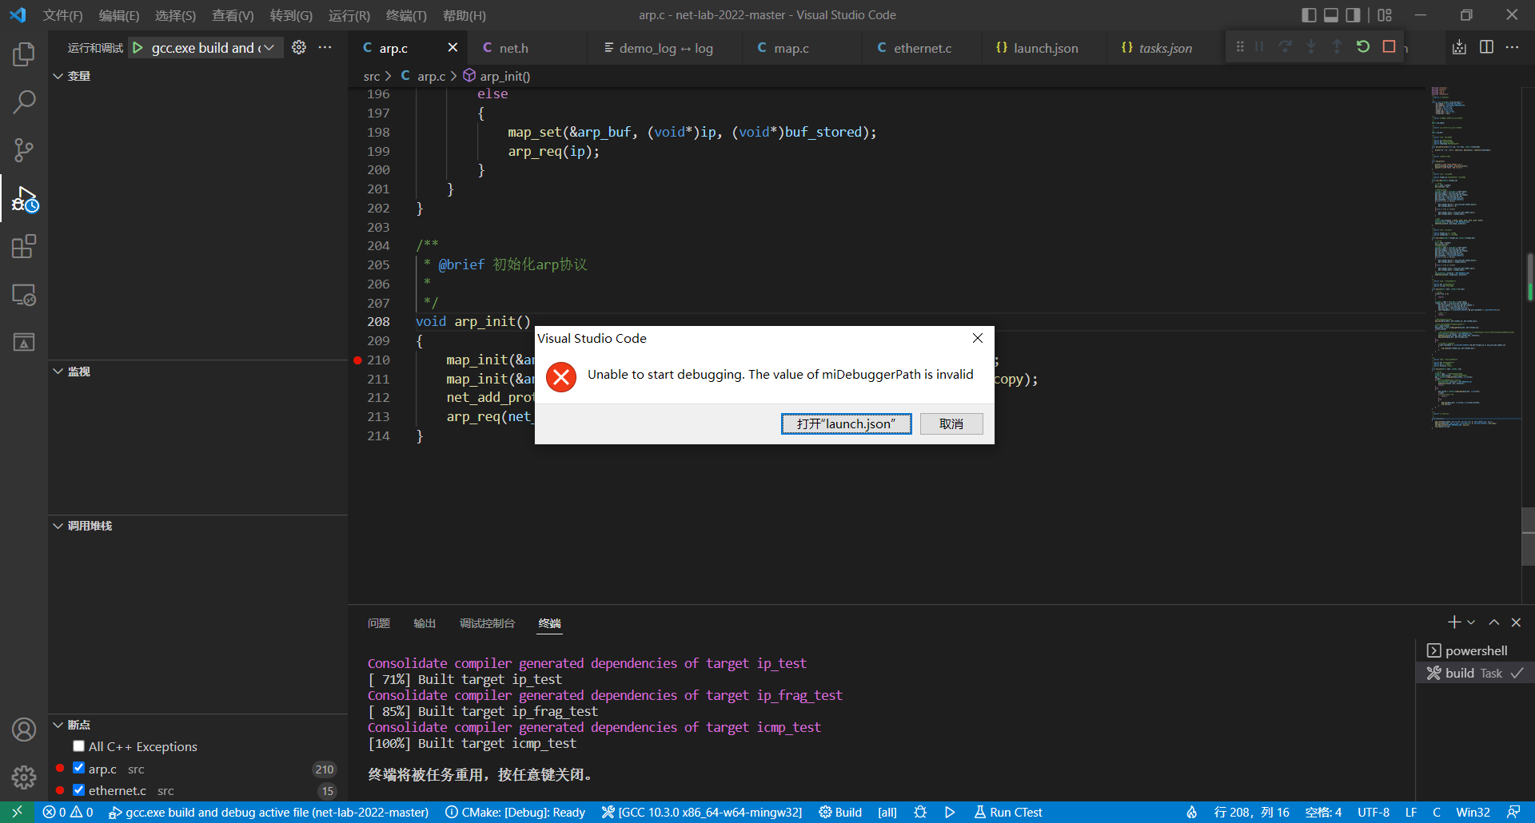Toggle arp.c breakpoint checkbox
The width and height of the screenshot is (1535, 823).
pos(78,768)
